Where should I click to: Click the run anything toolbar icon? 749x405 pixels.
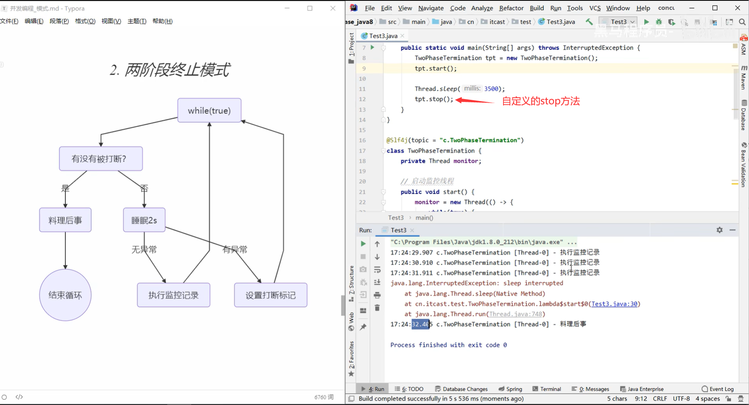(x=729, y=22)
